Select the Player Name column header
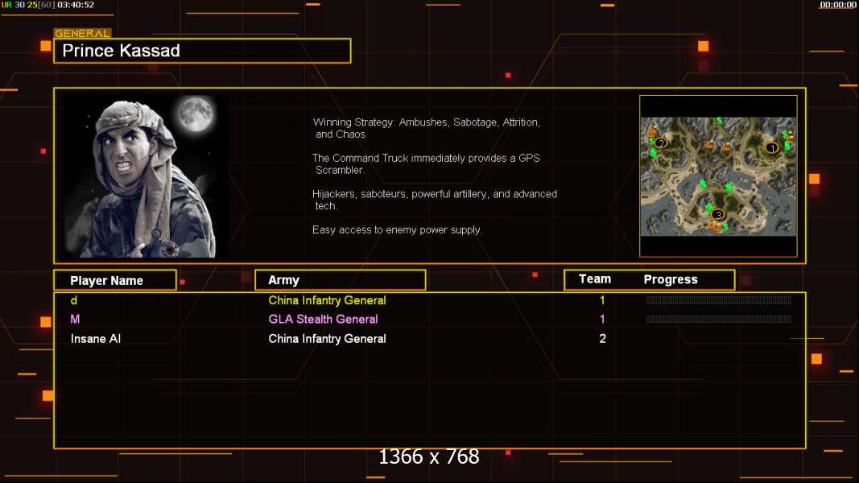Screen dimensions: 859x483 click(115, 280)
